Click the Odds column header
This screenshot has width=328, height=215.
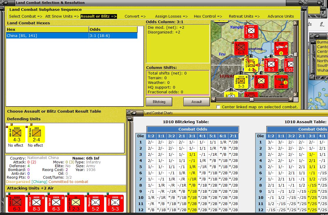pos(113,29)
